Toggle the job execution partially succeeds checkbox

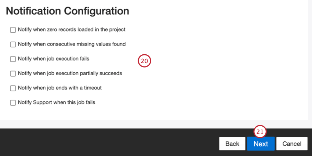pyautogui.click(x=13, y=73)
